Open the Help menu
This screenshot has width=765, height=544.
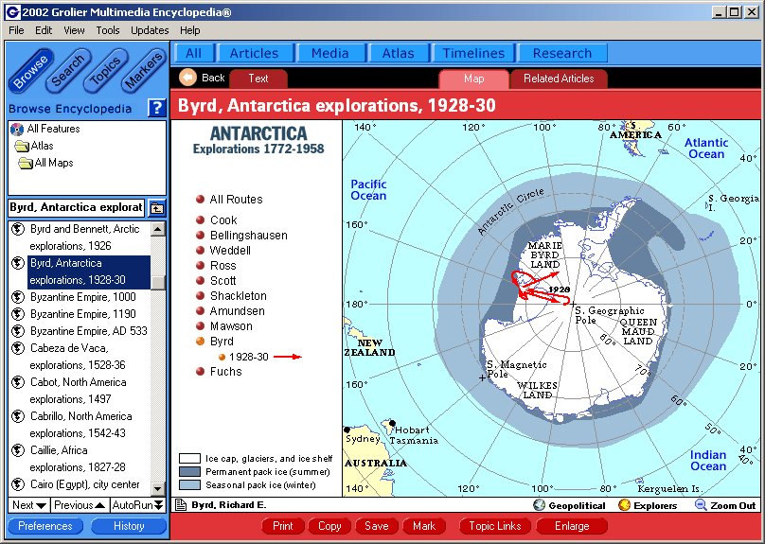[189, 30]
